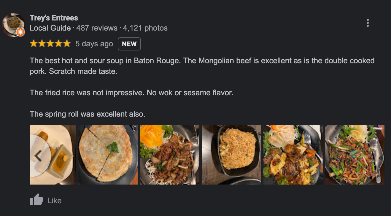Image resolution: width=391 pixels, height=216 pixels.
Task: Click the thumbs-up Like icon
Action: (x=37, y=200)
